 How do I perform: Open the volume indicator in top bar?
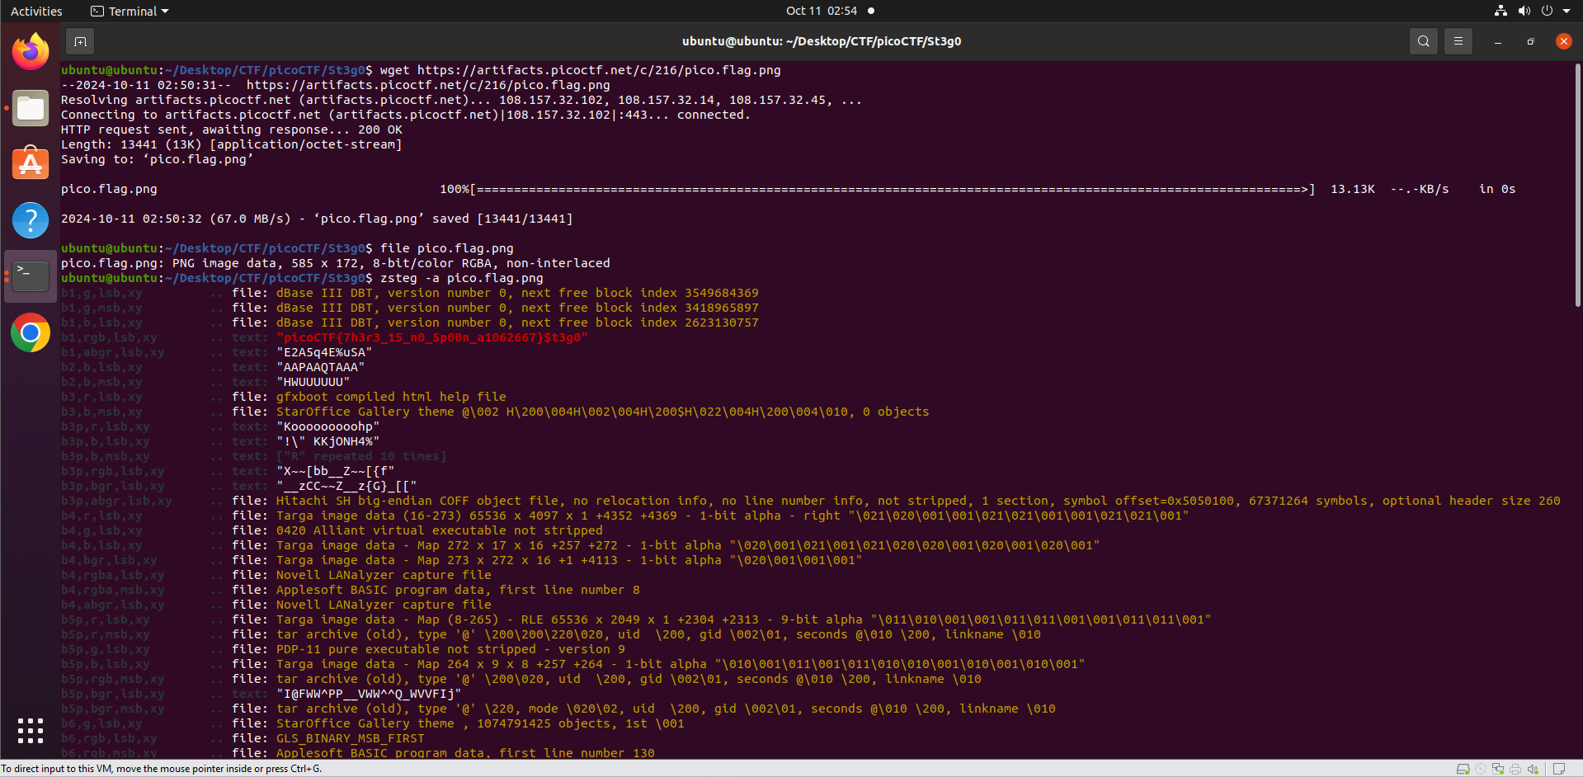(1524, 11)
